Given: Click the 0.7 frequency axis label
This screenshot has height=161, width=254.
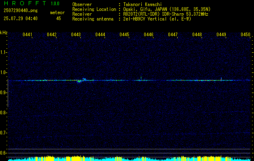Looking at the screenshot, I should (x=3, y=133).
